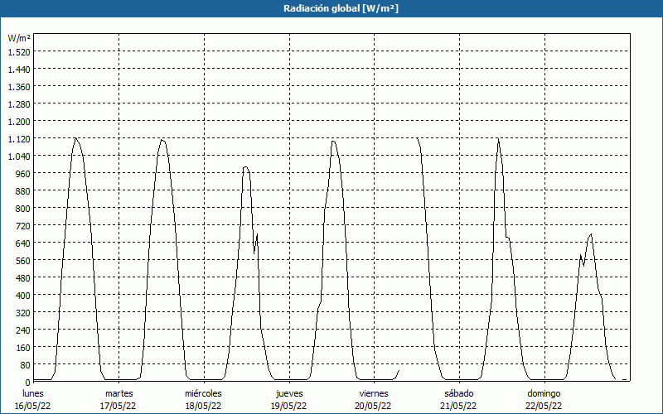Click the 1.200 y-axis value
Viewport: 663px width, 414px height.
pos(19,121)
